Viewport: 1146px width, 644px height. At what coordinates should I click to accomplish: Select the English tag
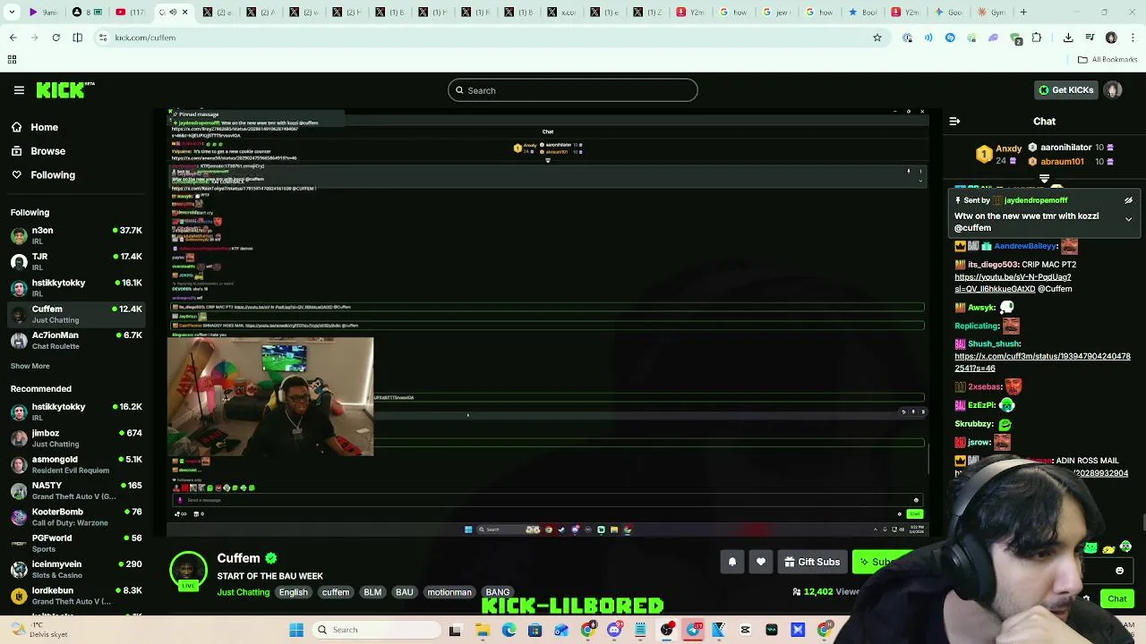293,592
